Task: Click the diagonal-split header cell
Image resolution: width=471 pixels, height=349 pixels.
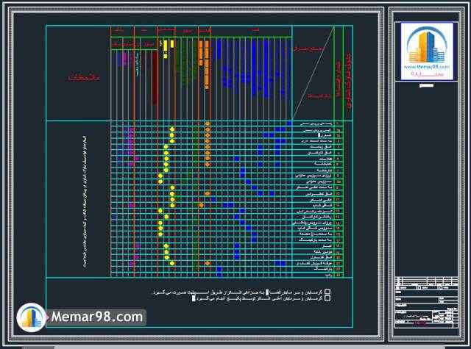Action: [314, 73]
